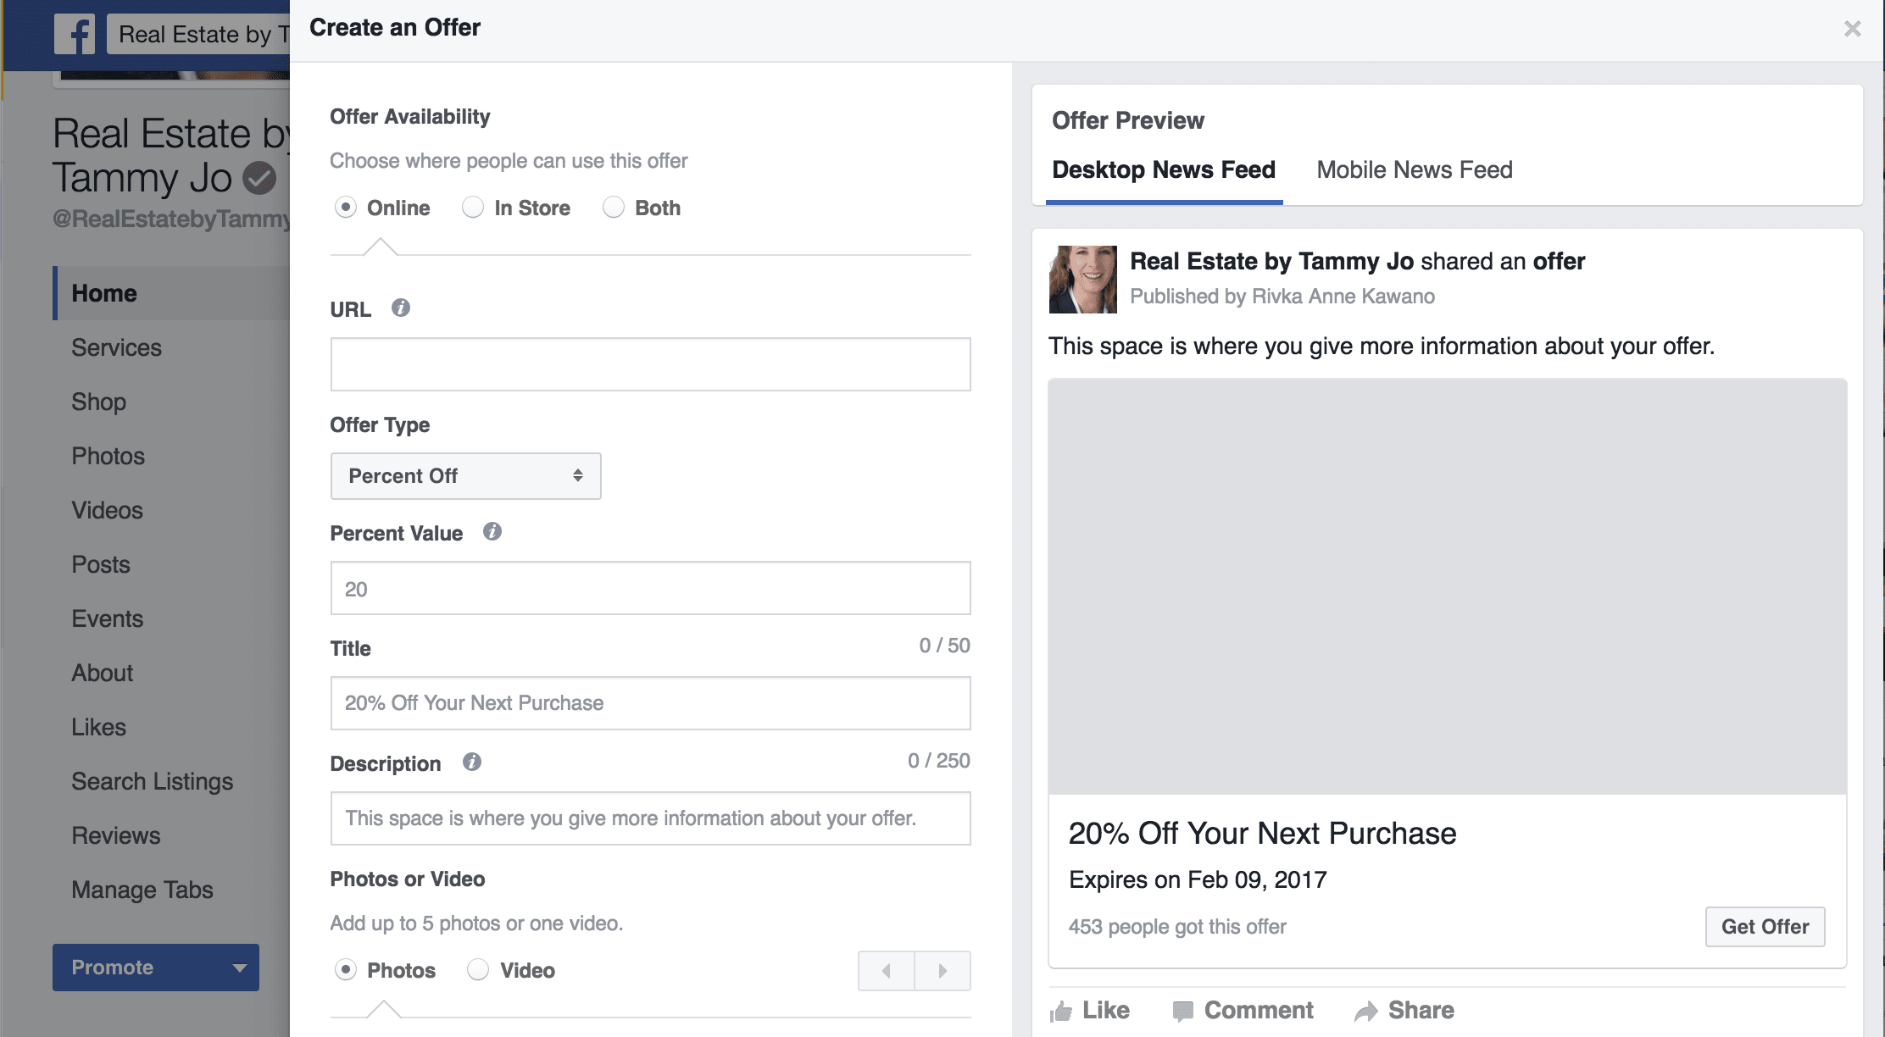This screenshot has width=1885, height=1037.
Task: Select the Video radio button for media
Action: pyautogui.click(x=479, y=969)
